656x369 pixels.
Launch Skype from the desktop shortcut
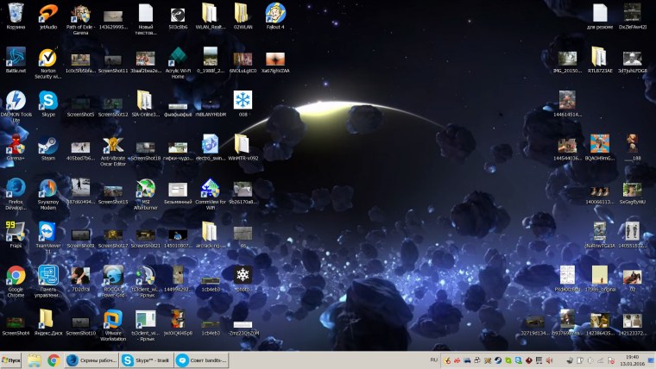pos(48,103)
